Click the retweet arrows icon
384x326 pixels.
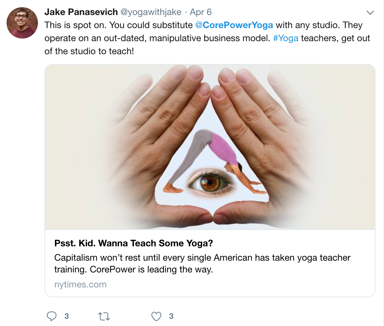[104, 317]
